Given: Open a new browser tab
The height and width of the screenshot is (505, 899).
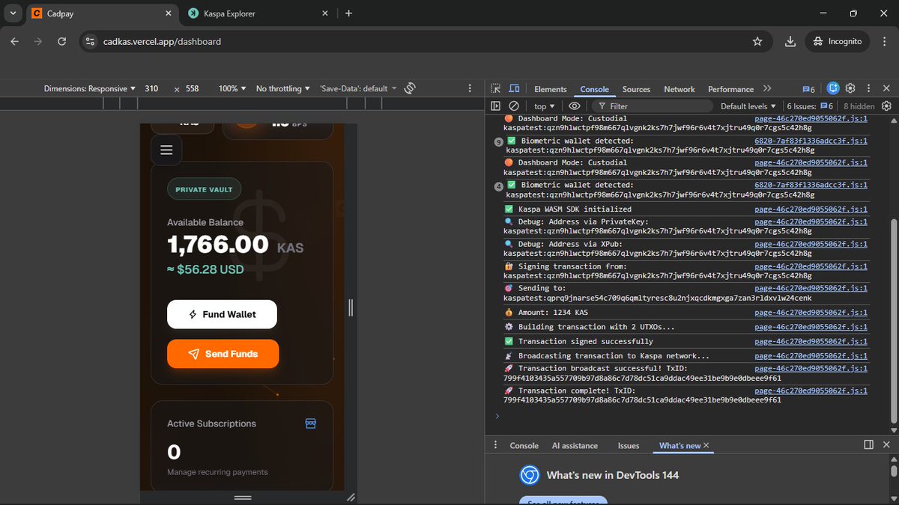Looking at the screenshot, I should point(348,13).
